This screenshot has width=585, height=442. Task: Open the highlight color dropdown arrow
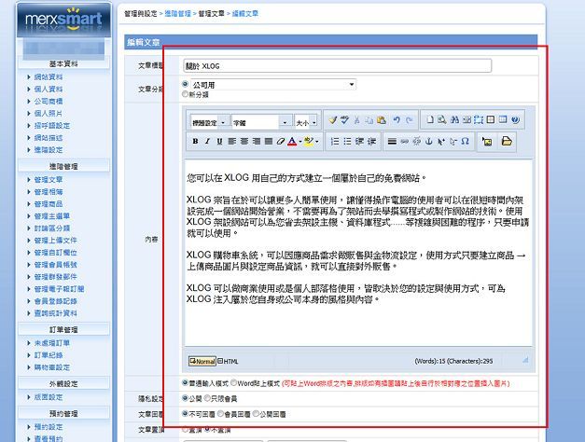[317, 142]
